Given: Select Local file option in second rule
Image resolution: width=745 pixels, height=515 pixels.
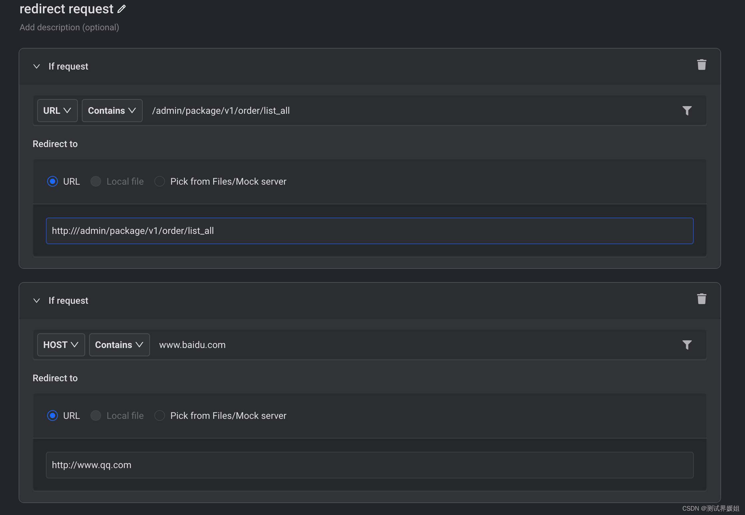Looking at the screenshot, I should click(x=96, y=416).
